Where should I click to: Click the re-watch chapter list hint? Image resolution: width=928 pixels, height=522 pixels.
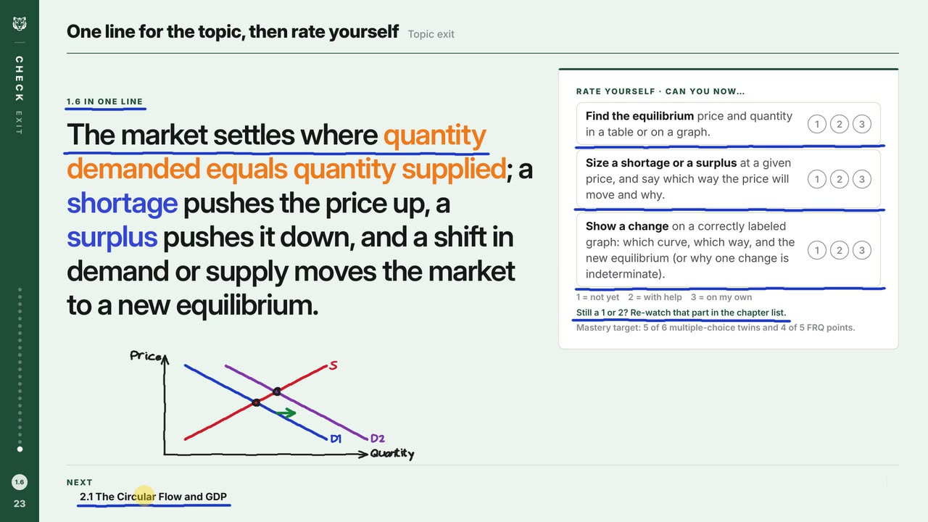pos(681,312)
